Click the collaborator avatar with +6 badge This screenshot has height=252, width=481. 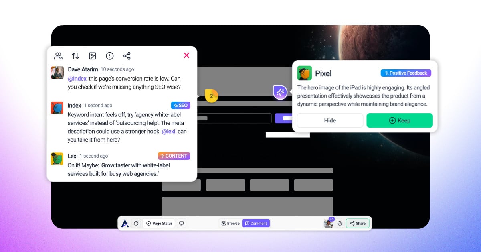tap(329, 223)
